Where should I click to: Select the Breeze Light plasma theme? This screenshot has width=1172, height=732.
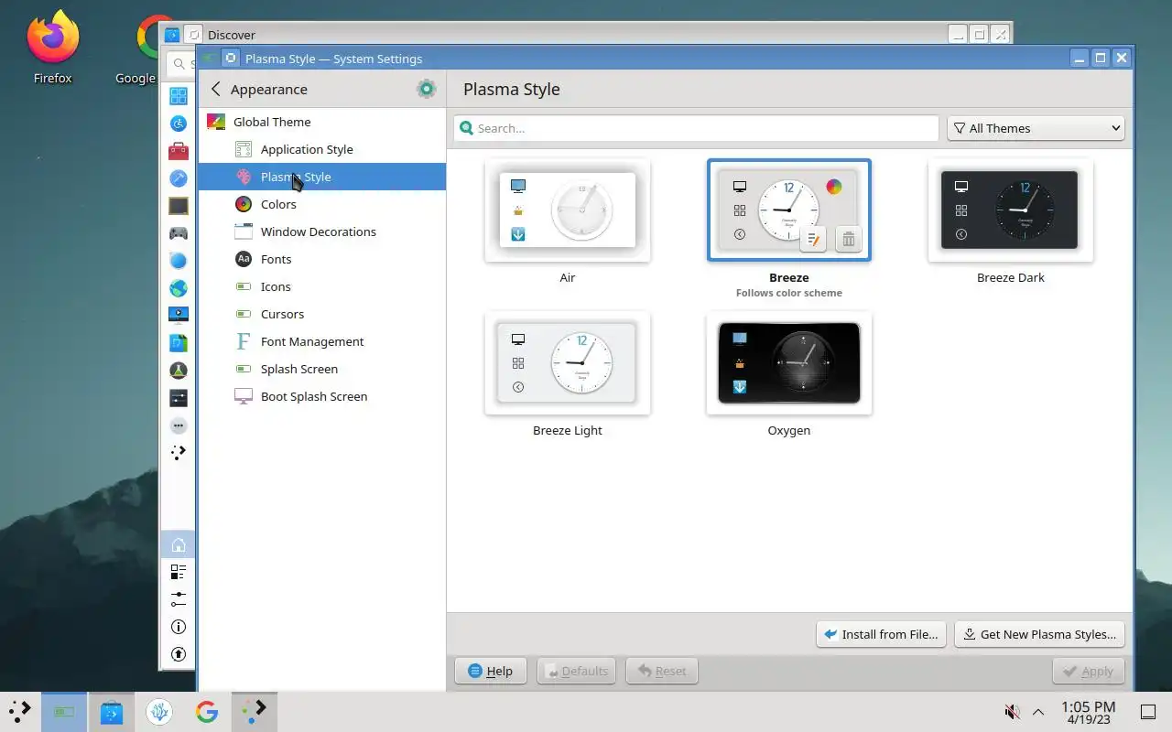pyautogui.click(x=568, y=364)
